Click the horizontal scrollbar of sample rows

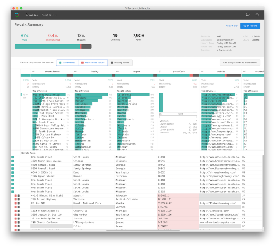pos(143,231)
